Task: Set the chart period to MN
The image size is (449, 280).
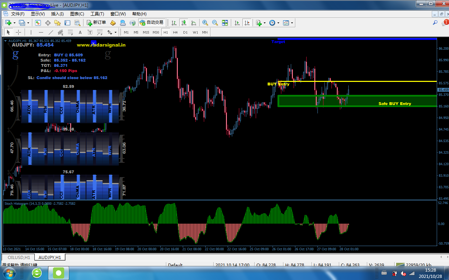Action: tap(205, 32)
